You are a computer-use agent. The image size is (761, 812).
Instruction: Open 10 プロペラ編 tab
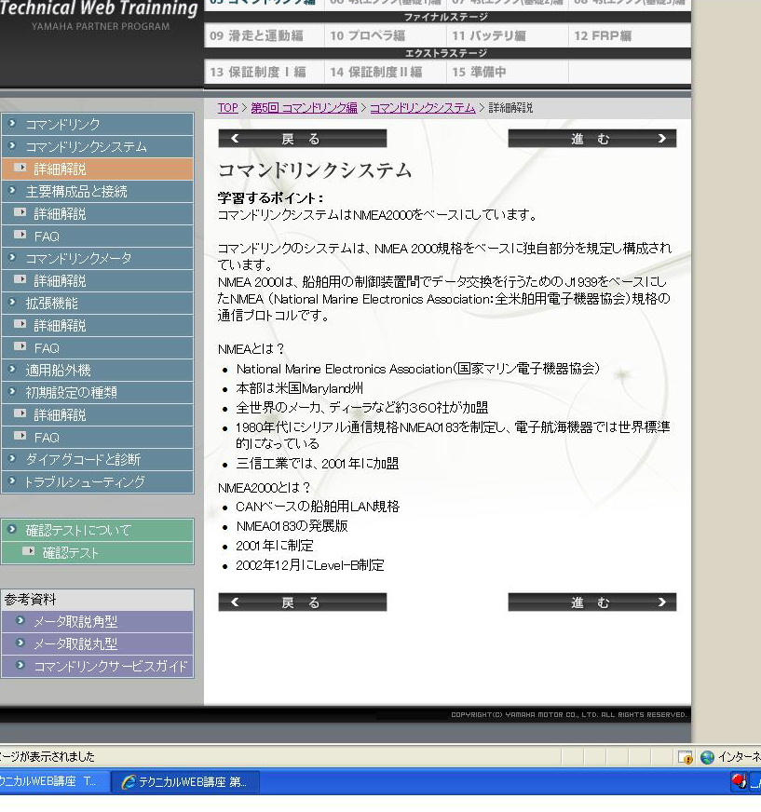click(385, 35)
